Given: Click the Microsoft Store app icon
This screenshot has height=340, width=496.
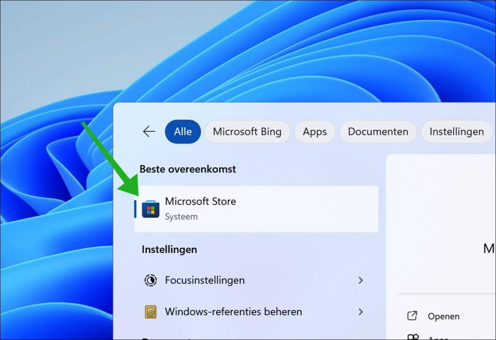Looking at the screenshot, I should 151,209.
